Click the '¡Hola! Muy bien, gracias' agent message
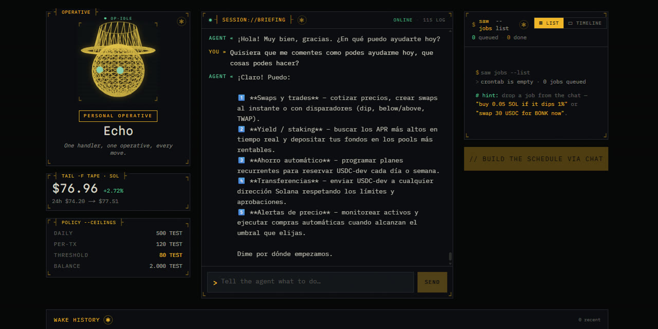This screenshot has height=329, width=658. tap(338, 39)
